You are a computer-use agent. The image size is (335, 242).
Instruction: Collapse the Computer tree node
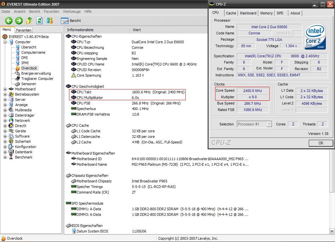pos(5,42)
